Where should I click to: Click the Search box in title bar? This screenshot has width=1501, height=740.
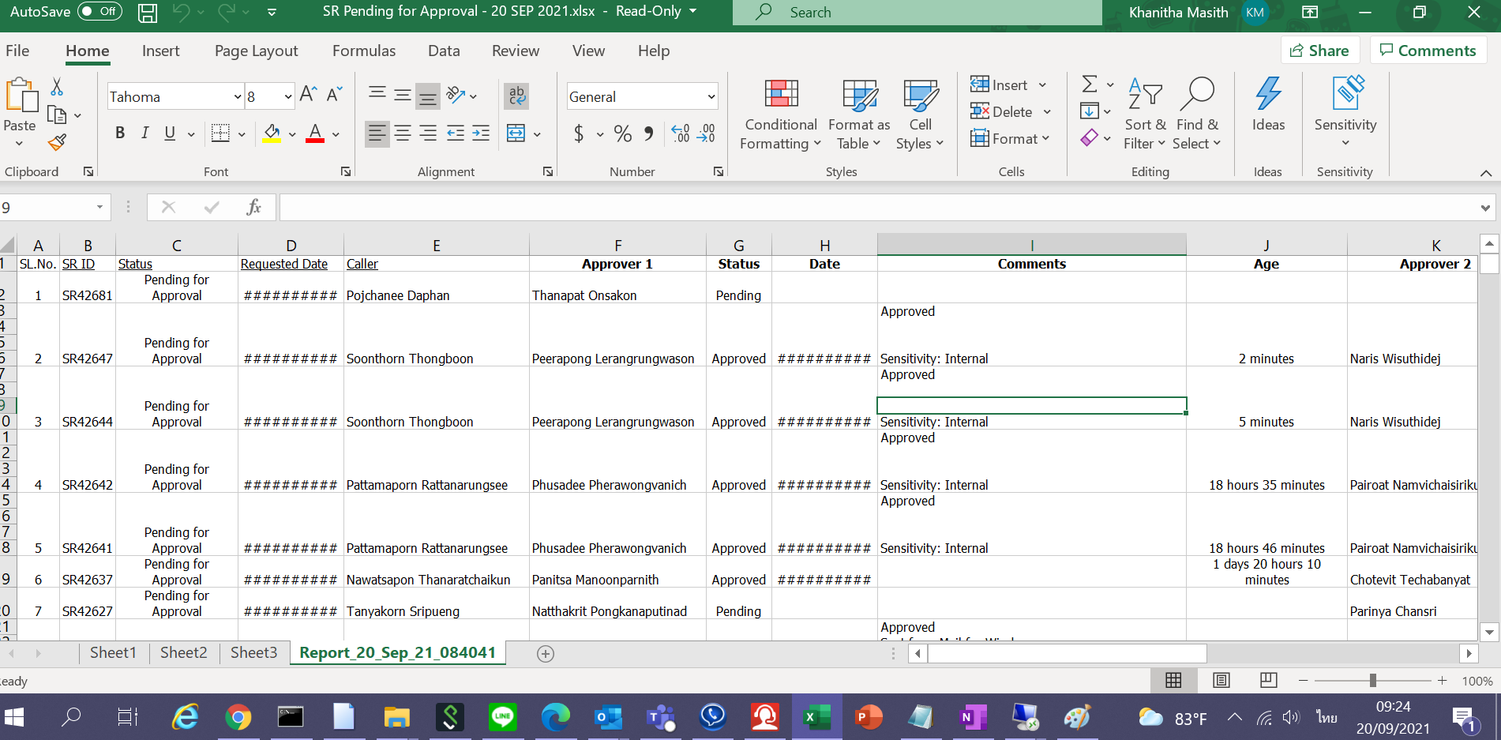pos(917,12)
